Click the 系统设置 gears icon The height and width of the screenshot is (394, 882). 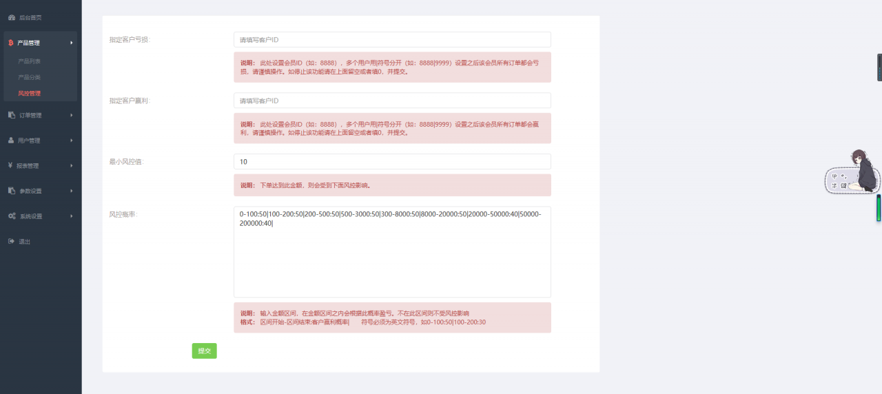[12, 216]
